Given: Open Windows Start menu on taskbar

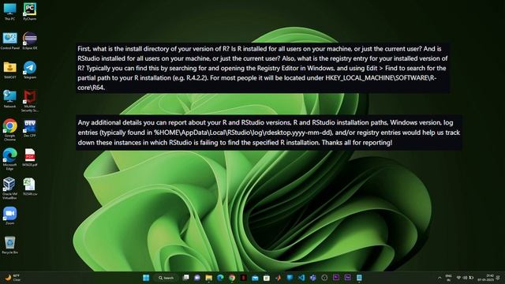Looking at the screenshot, I should point(146,278).
